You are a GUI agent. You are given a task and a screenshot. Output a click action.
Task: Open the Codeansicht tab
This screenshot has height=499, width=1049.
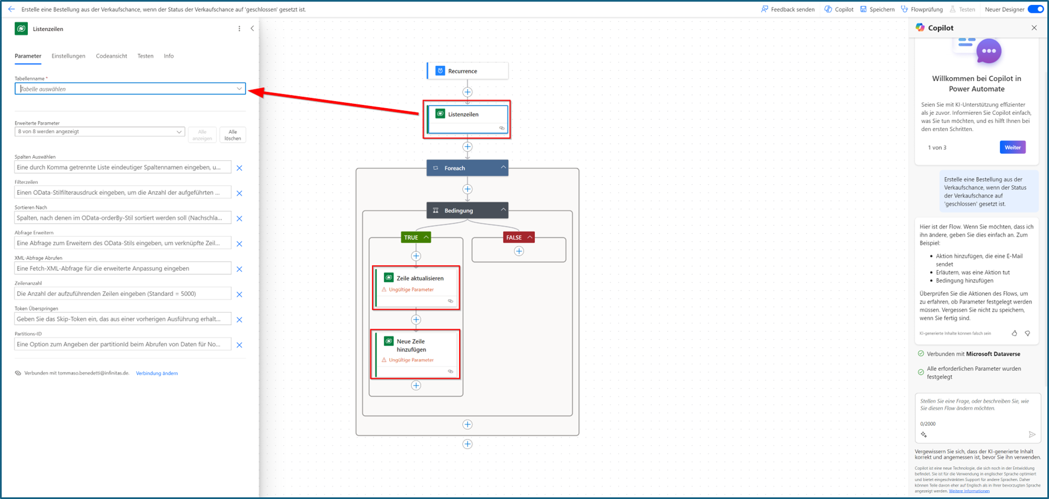pos(111,56)
